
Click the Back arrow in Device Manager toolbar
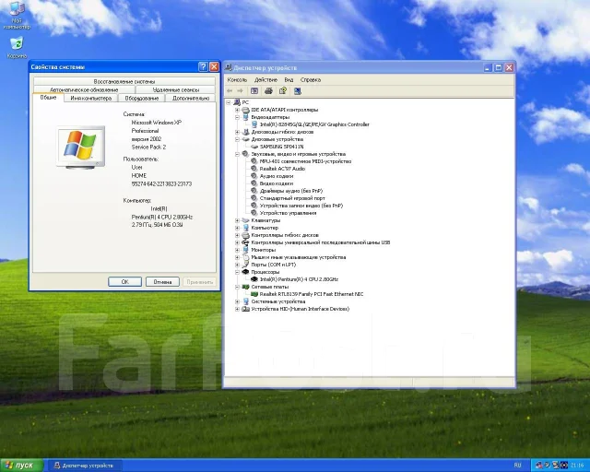[x=230, y=90]
